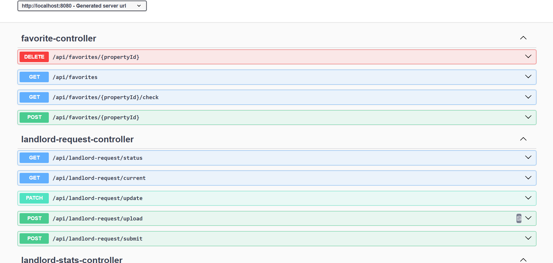The width and height of the screenshot is (553, 263).
Task: Click POST badge for landlord-request/submit
Action: [34, 239]
